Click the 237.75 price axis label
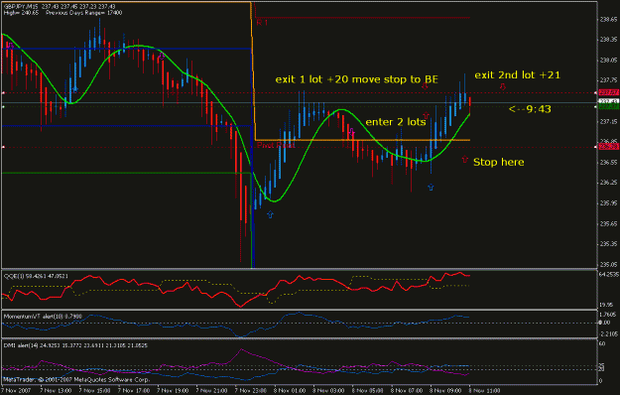The image size is (620, 395). (x=609, y=80)
